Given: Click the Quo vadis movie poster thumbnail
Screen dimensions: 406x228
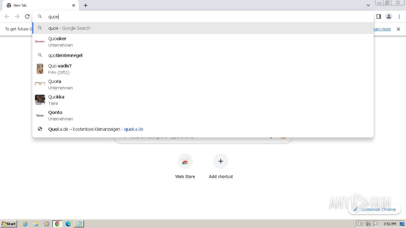Looking at the screenshot, I should 40,69.
